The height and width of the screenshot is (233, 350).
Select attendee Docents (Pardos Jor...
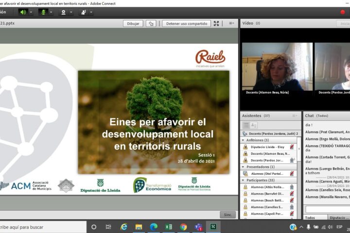[x=269, y=160]
